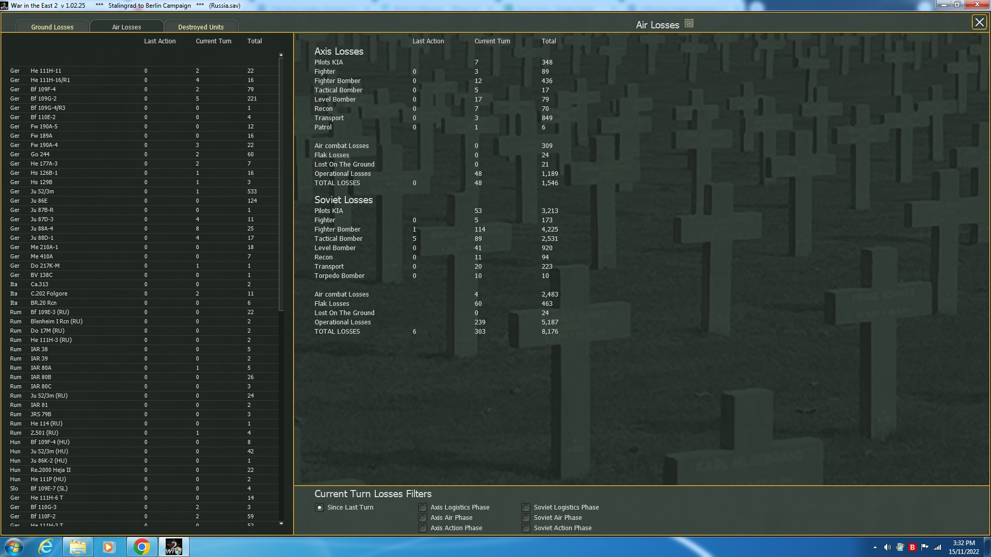The width and height of the screenshot is (991, 557).
Task: Open the Destroyed Units tab
Action: [201, 27]
